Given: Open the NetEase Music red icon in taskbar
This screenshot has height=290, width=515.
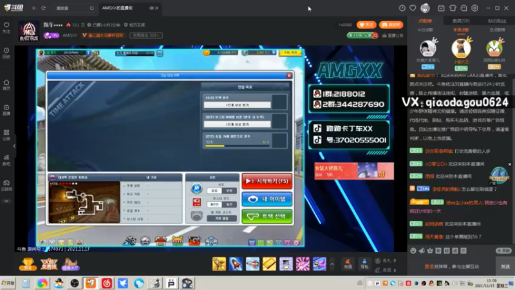Looking at the screenshot, I should coord(107,283).
